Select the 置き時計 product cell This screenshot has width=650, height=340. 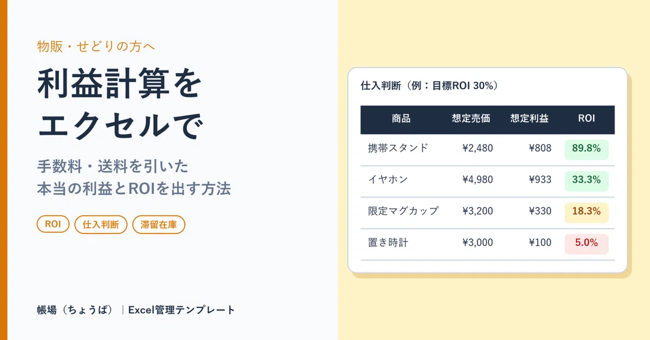(387, 244)
